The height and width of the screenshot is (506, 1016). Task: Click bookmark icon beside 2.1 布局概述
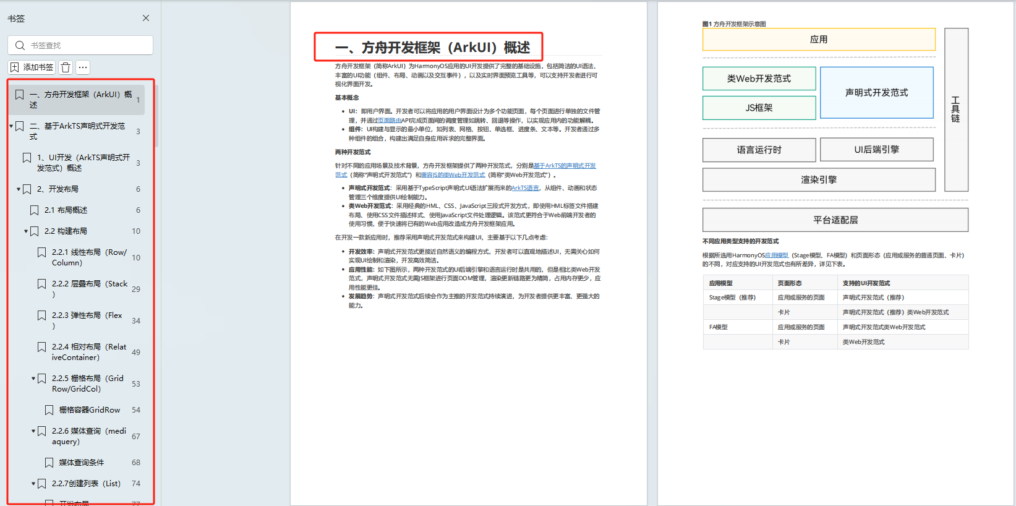pos(35,210)
